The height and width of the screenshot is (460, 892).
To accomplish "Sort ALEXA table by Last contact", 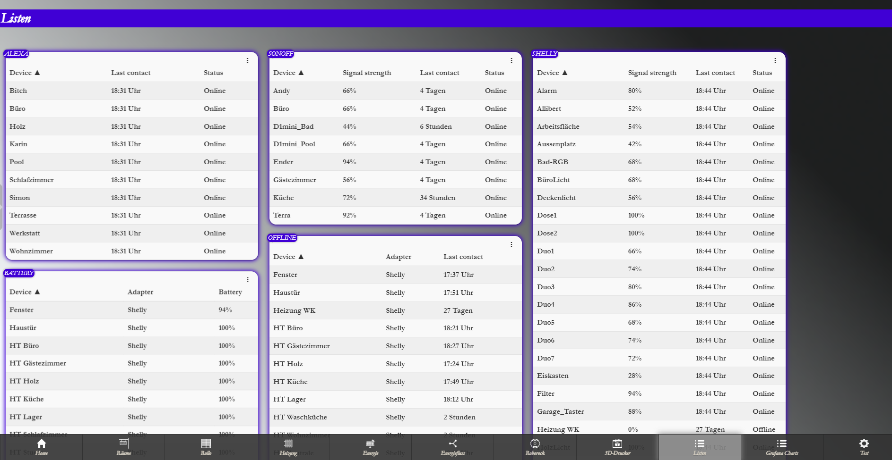I will 130,73.
